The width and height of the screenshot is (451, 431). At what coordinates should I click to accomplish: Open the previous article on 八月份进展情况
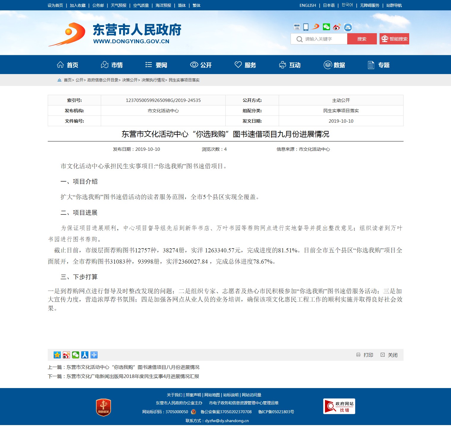pyautogui.click(x=133, y=367)
